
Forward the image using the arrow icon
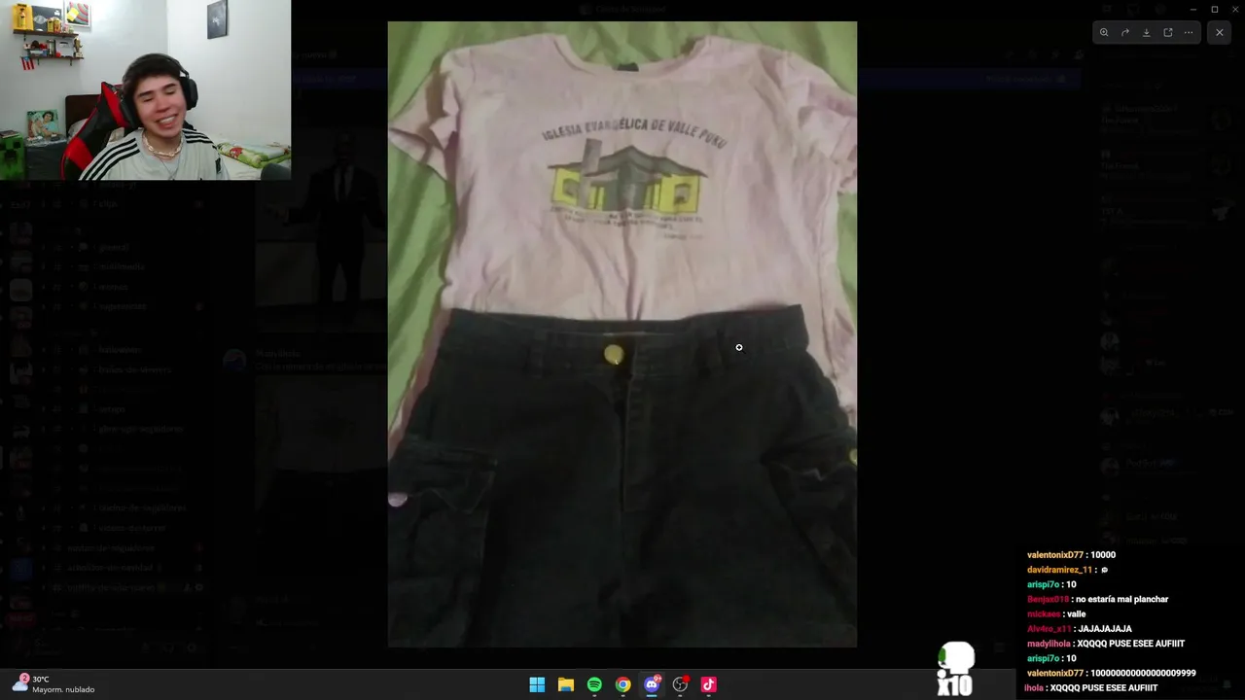click(x=1125, y=32)
